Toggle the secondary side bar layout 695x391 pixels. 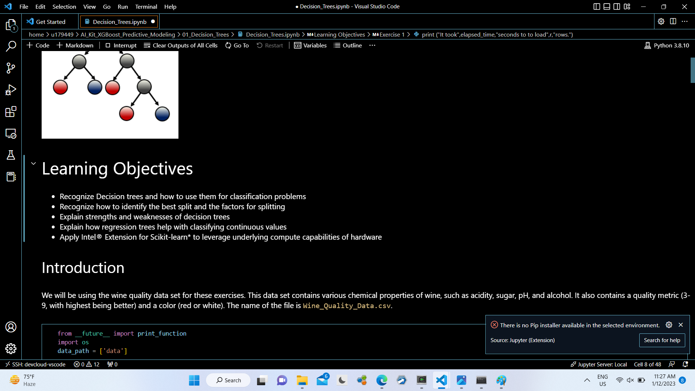pos(617,7)
